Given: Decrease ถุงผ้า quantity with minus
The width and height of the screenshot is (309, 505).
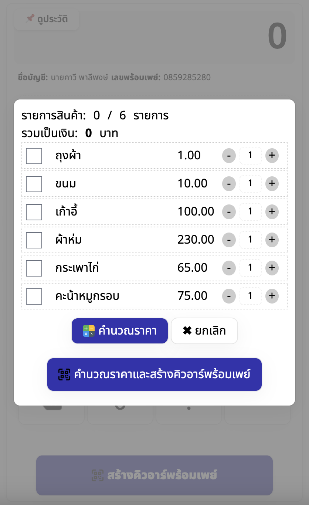Looking at the screenshot, I should (x=229, y=156).
